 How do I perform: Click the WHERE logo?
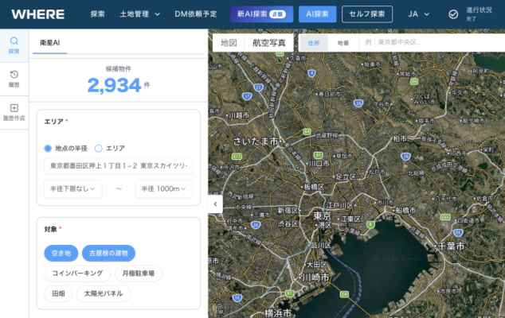38,14
